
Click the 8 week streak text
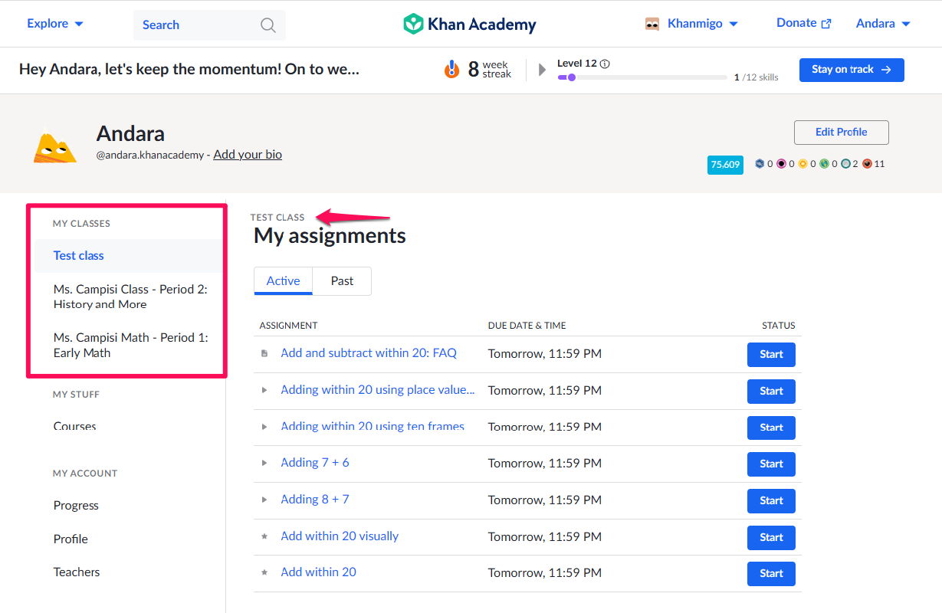[490, 69]
